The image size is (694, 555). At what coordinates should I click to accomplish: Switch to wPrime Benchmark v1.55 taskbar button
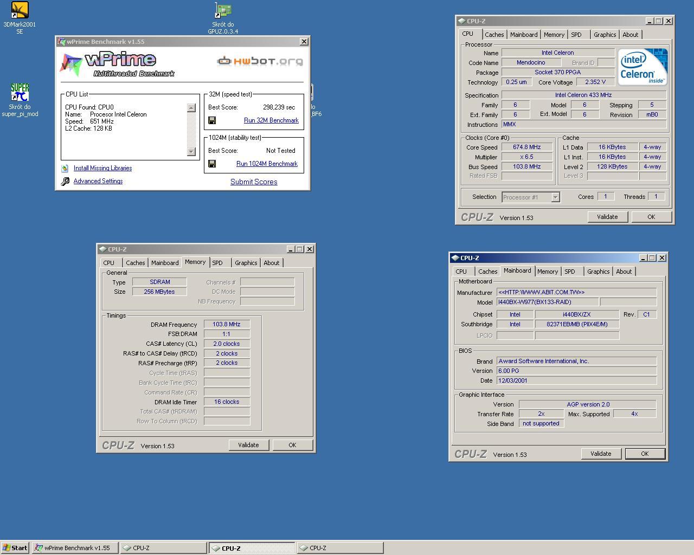[75, 548]
